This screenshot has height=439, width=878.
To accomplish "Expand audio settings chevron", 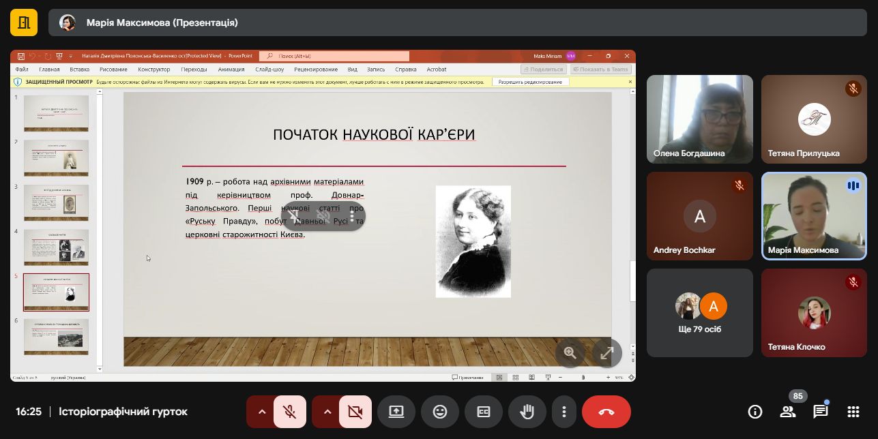I will tap(261, 412).
